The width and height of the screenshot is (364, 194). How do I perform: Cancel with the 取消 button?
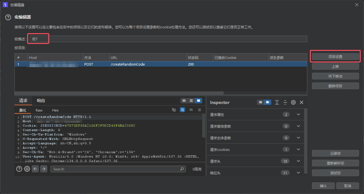[x=347, y=186]
